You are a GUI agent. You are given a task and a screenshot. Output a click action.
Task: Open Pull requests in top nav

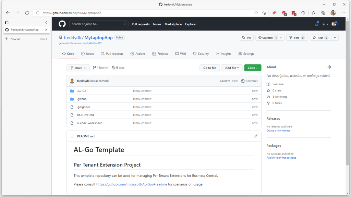pyautogui.click(x=141, y=24)
